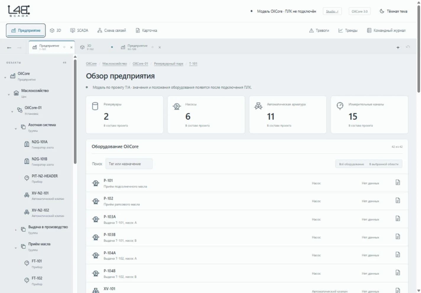This screenshot has width=421, height=293.
Task: Select the 'Всё оборудование' filter
Action: click(x=351, y=164)
